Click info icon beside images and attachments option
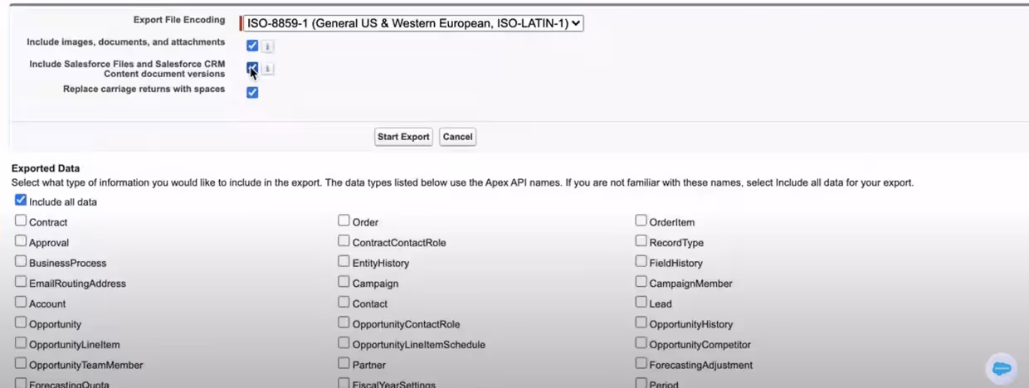Viewport: 1029px width, 388px height. pos(267,46)
